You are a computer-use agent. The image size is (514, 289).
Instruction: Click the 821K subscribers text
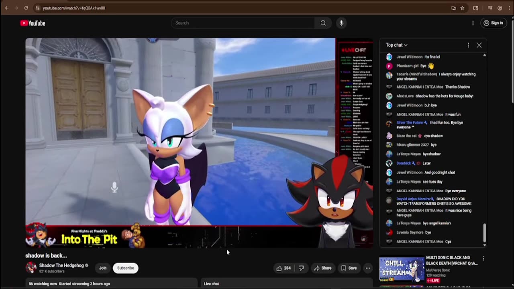pos(52,271)
